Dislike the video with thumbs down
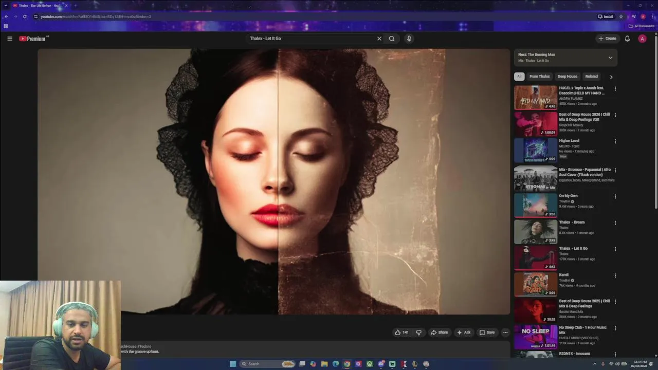This screenshot has width=658, height=370. coord(418,332)
